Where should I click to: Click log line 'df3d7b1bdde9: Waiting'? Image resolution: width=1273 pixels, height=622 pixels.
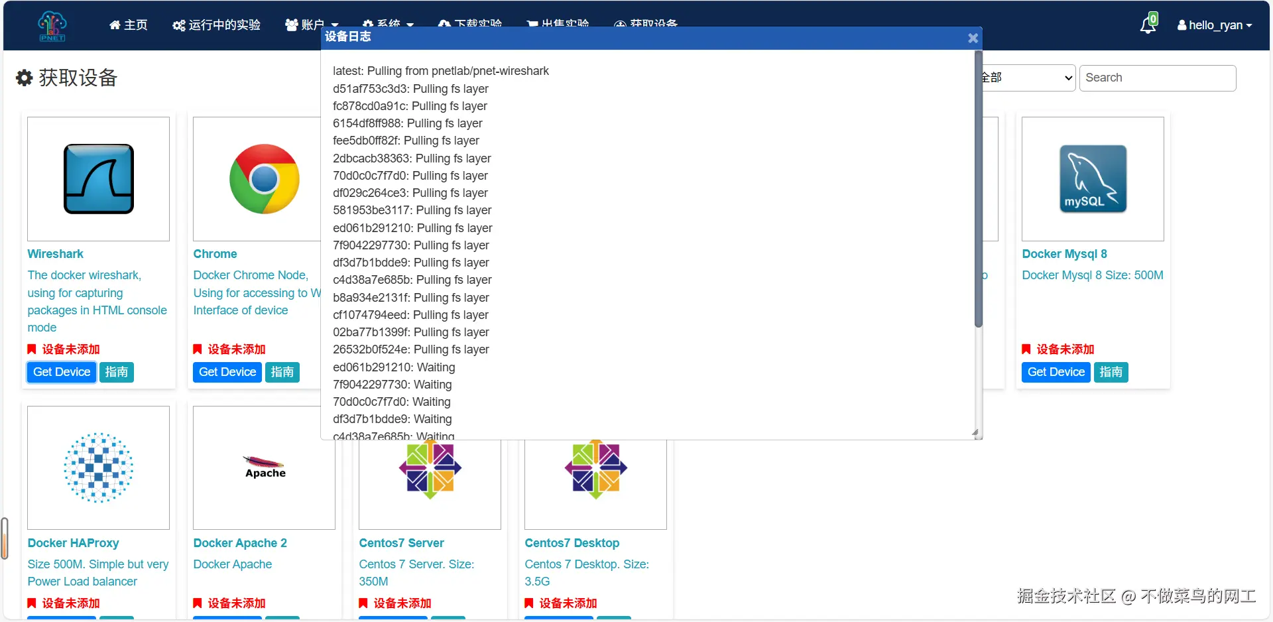point(393,419)
